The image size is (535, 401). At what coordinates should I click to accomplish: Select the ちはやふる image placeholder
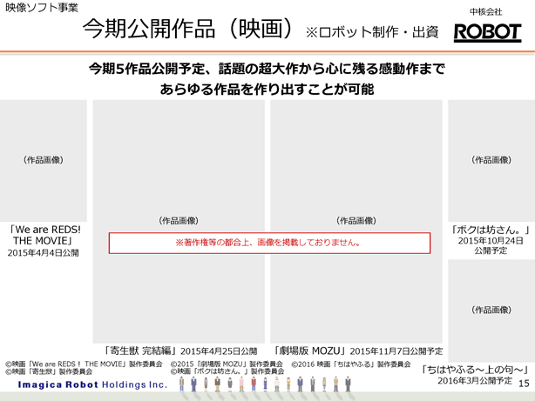[x=491, y=311]
